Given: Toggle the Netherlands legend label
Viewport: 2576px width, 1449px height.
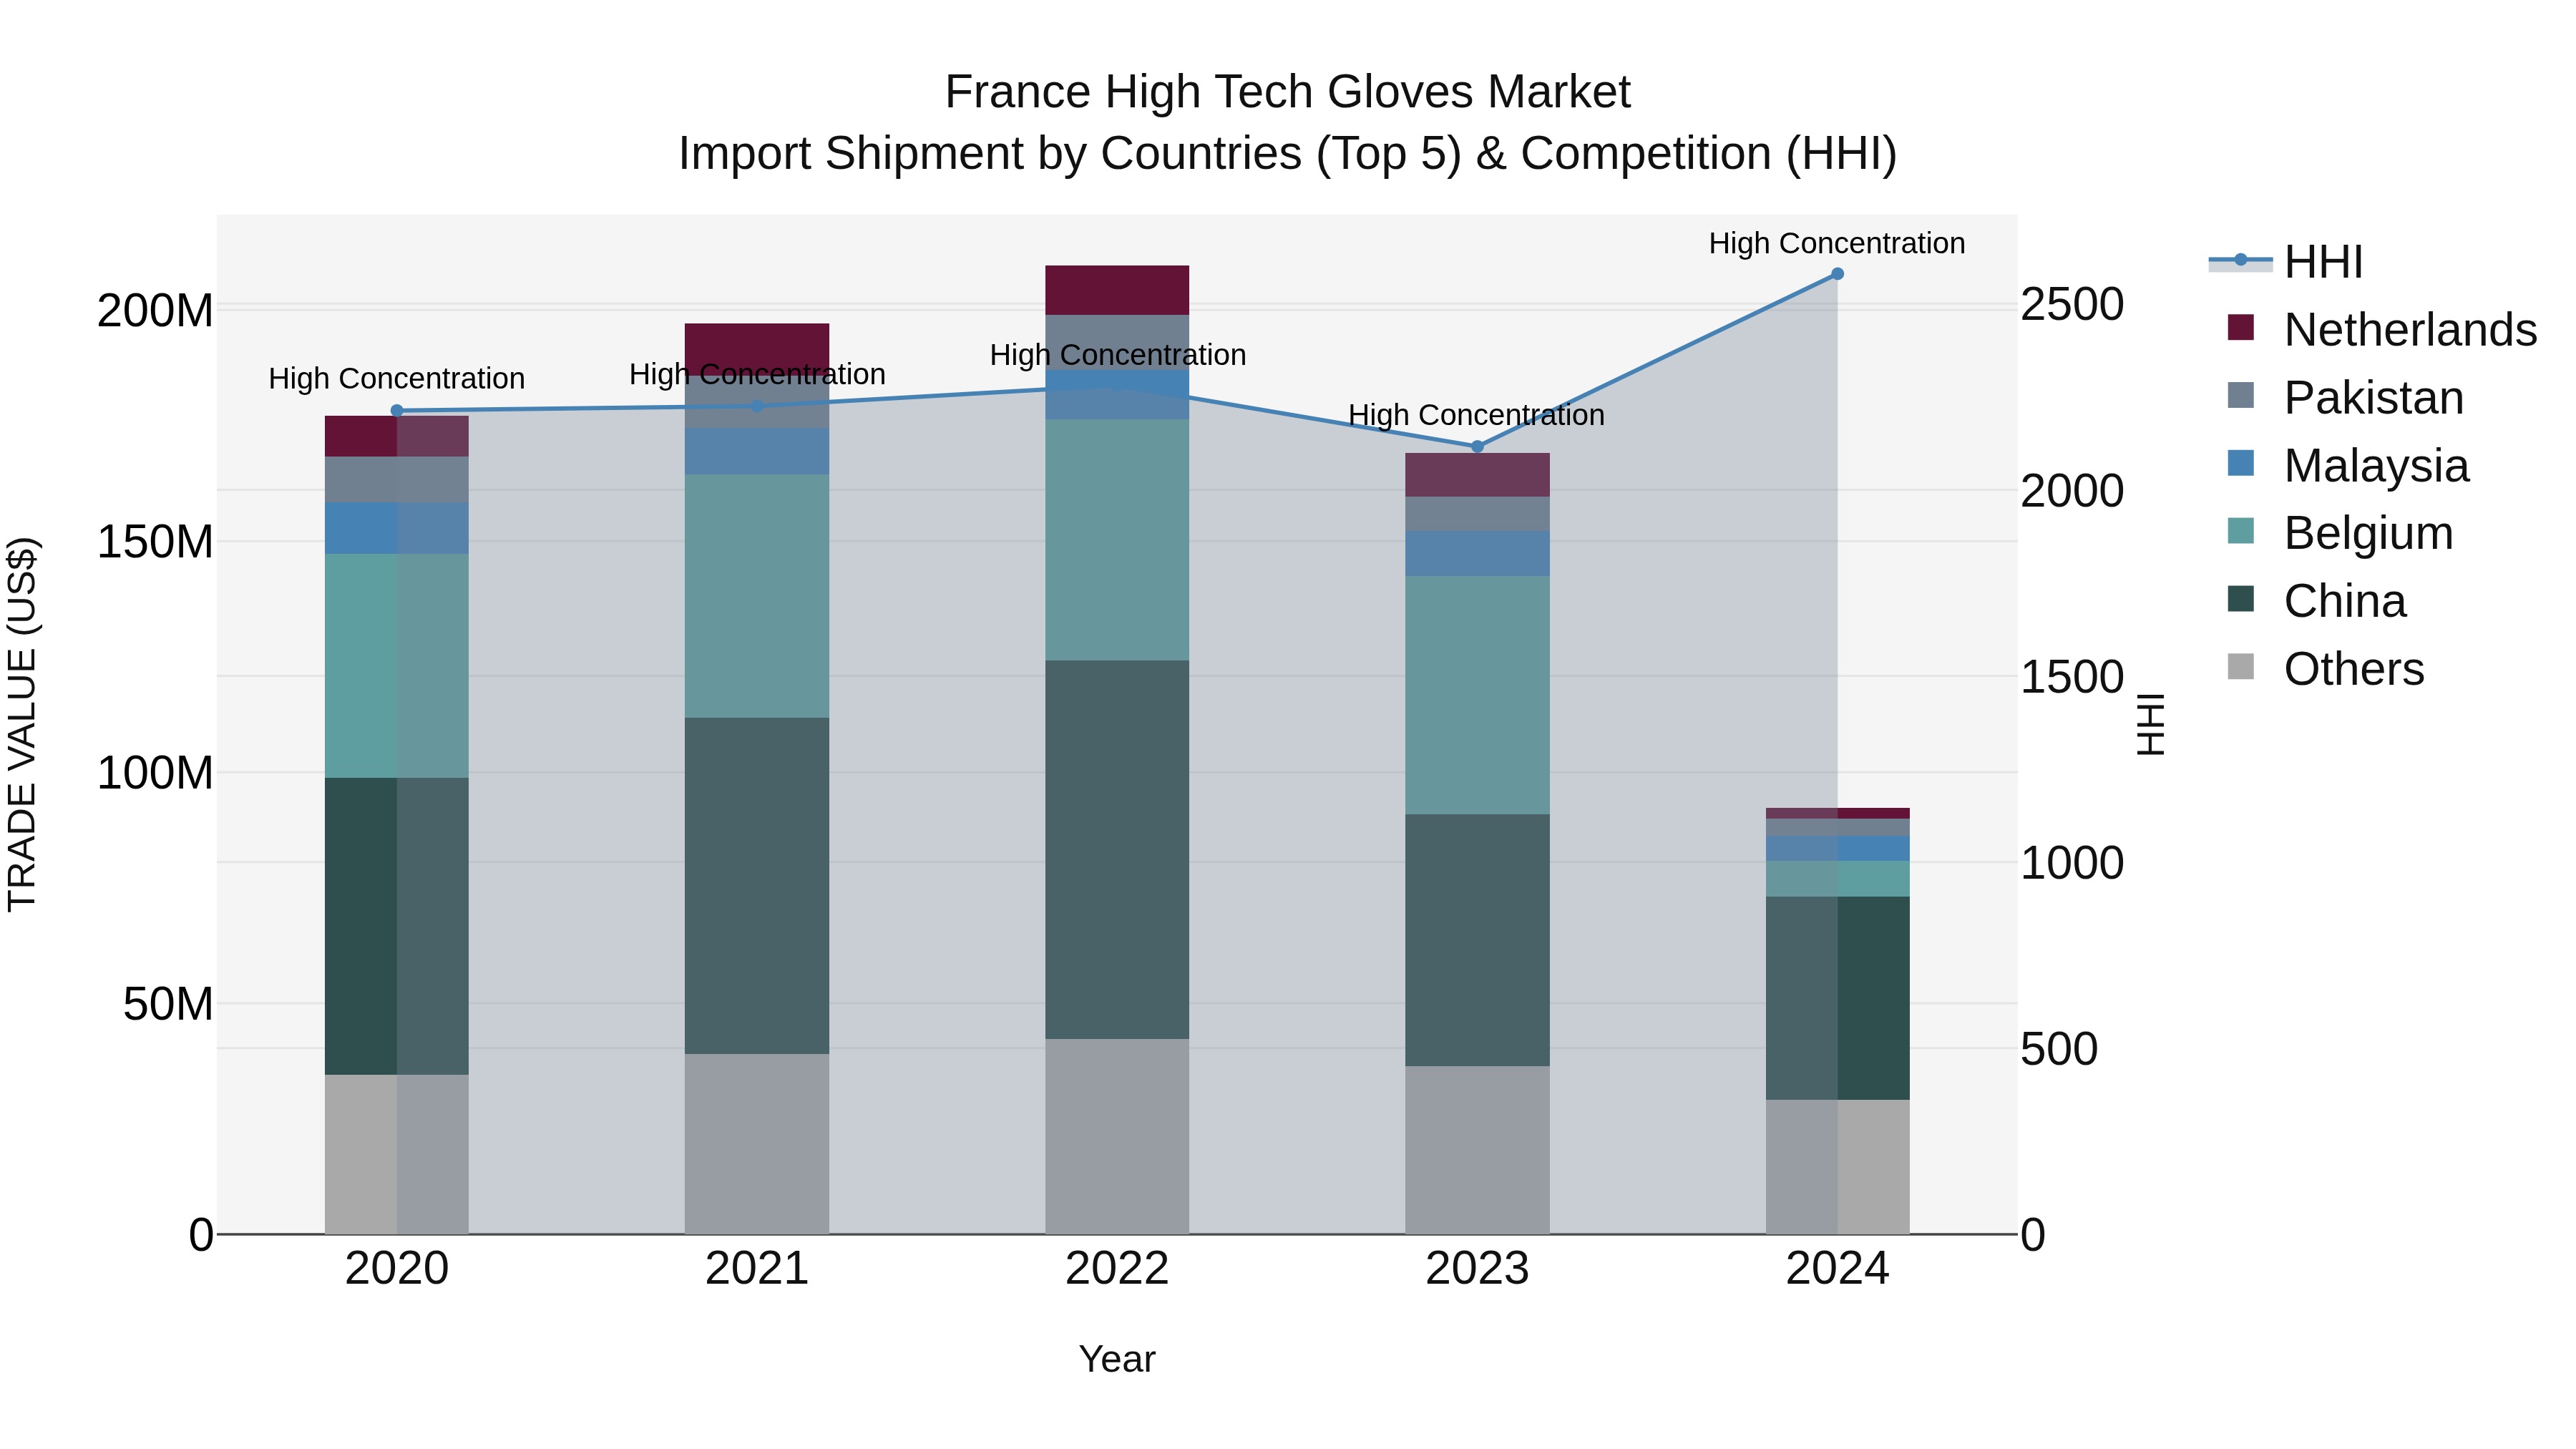Looking at the screenshot, I should pos(2410,330).
